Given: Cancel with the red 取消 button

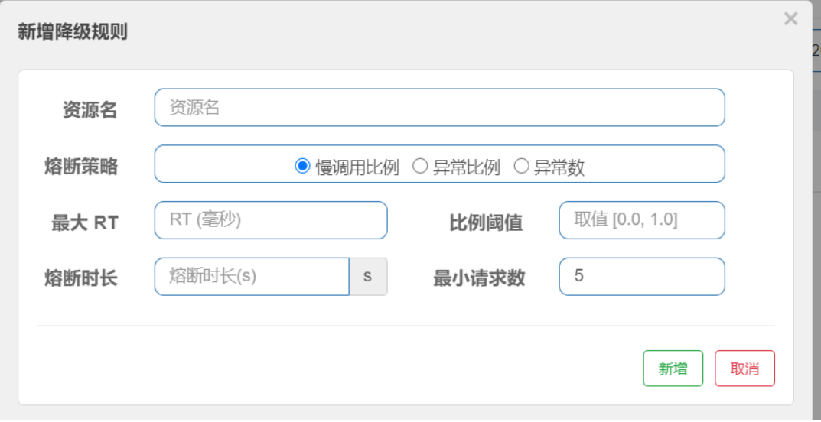Looking at the screenshot, I should coord(744,368).
